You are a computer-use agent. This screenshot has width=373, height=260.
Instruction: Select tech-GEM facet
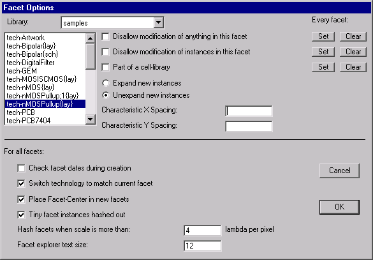click(45, 71)
